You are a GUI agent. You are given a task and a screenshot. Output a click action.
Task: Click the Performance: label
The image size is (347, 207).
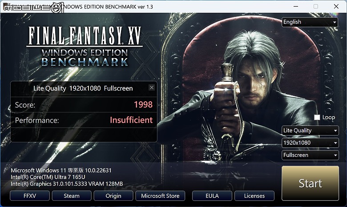pos(37,120)
